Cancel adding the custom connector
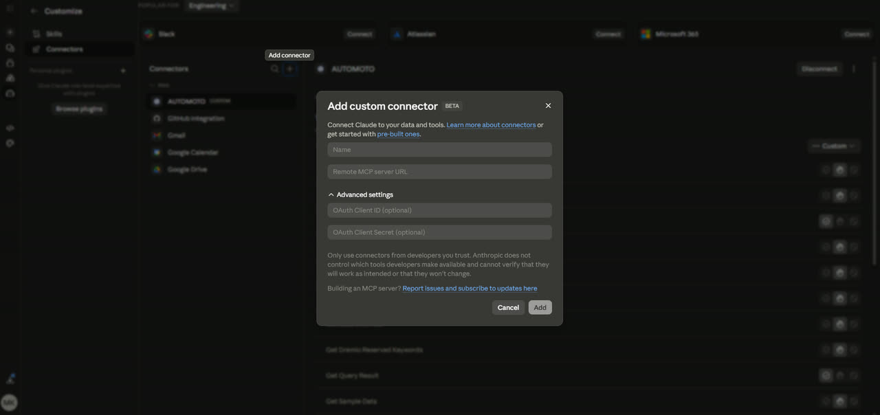The image size is (880, 415). tap(508, 308)
